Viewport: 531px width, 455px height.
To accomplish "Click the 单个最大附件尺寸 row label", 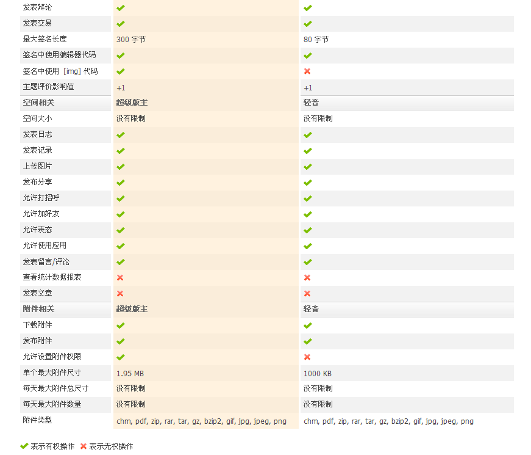I will (52, 372).
